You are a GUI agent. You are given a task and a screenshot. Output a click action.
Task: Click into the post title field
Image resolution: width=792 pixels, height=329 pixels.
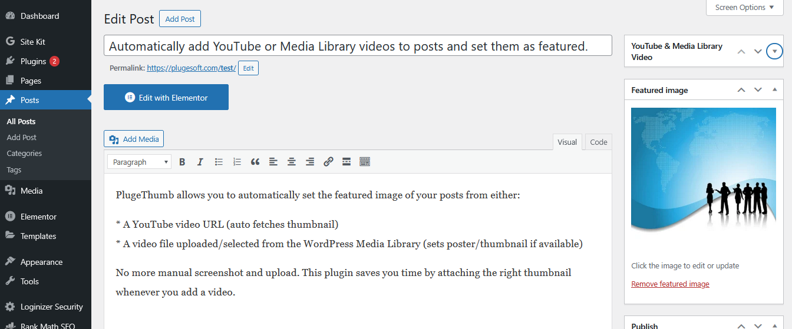point(358,46)
